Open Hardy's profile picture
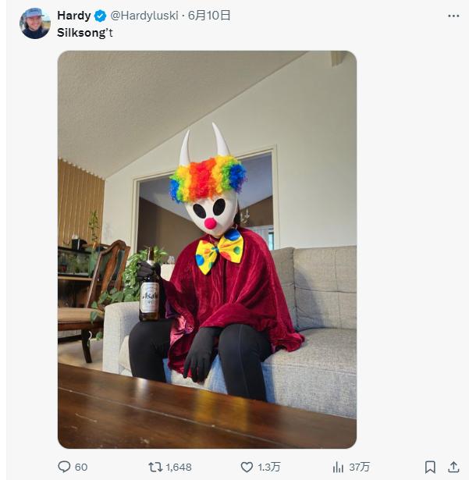 (34, 23)
